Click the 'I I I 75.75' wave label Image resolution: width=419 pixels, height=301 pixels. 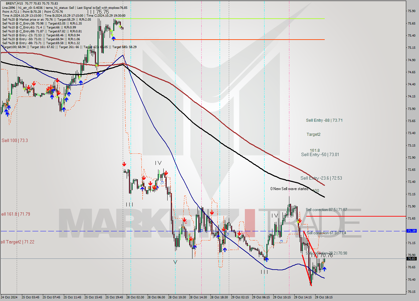(98, 12)
